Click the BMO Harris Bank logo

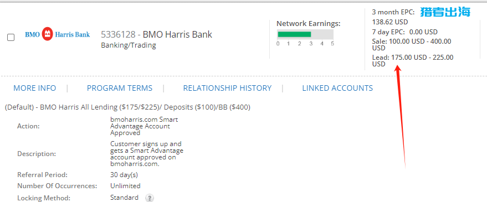click(58, 34)
